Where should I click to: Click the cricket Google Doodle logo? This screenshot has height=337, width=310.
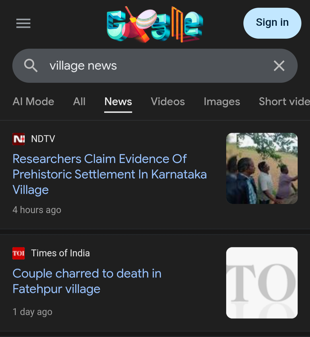pyautogui.click(x=155, y=25)
